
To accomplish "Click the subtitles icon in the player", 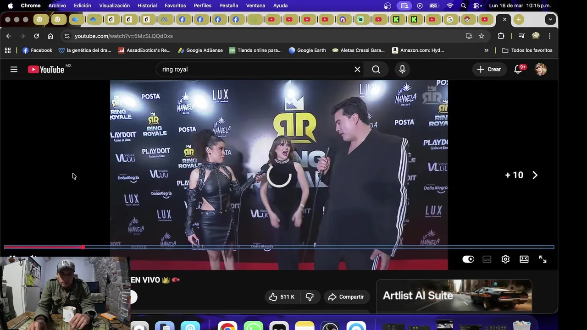I will click(x=487, y=259).
